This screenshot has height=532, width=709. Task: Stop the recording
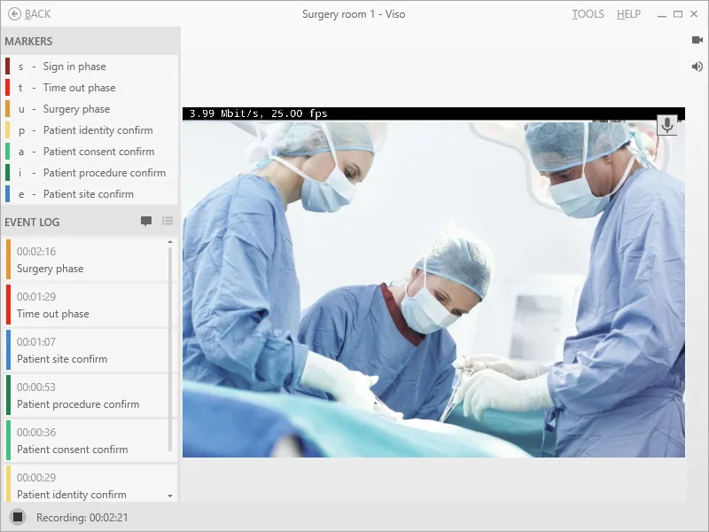(18, 517)
